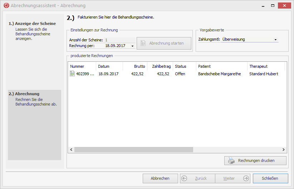Click the printer icon on Rechnungen drucken
Viewport: 294px width, 189px height.
tap(232, 160)
